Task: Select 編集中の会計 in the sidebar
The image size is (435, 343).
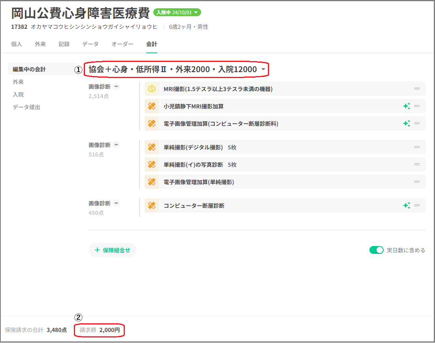Action: 41,69
